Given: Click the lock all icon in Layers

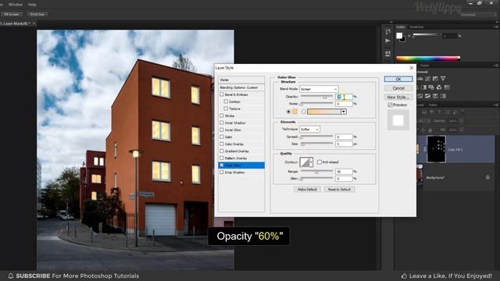Looking at the screenshot, I should (x=430, y=130).
